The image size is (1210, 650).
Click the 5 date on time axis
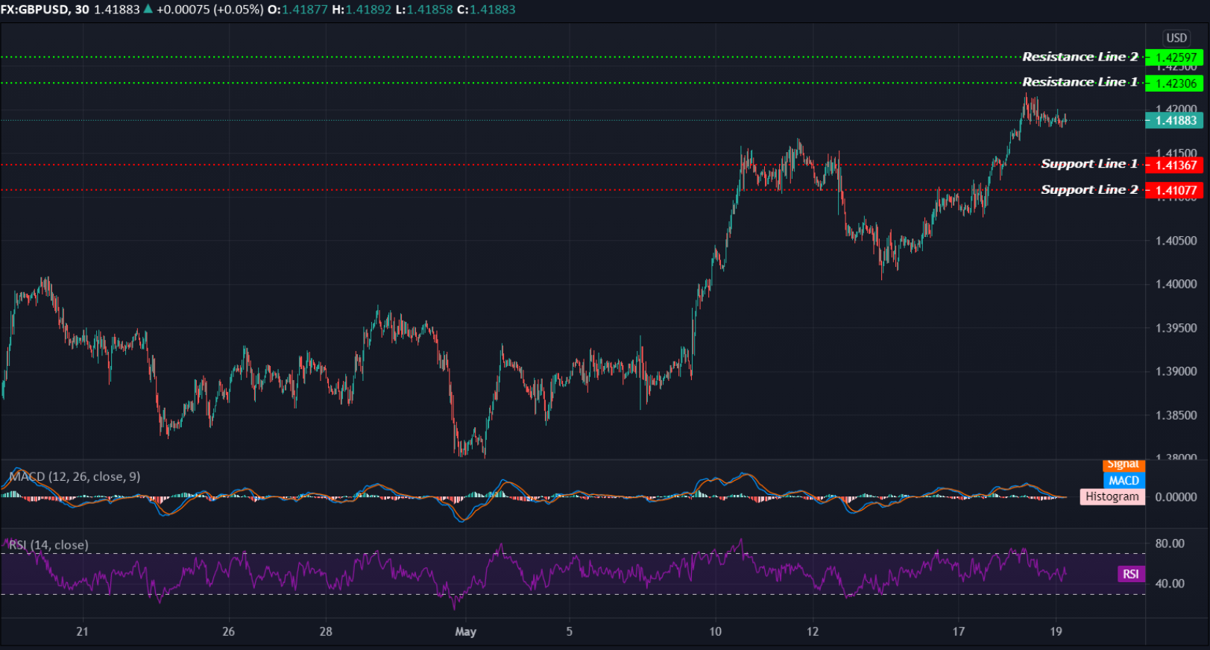coord(569,631)
